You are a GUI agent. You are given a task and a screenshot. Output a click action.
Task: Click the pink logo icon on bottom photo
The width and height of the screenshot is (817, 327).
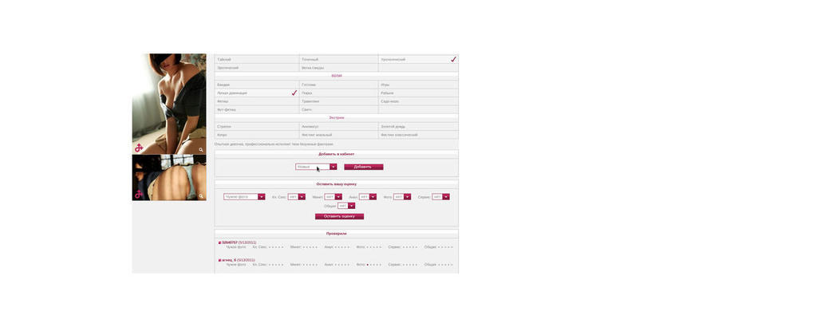139,195
